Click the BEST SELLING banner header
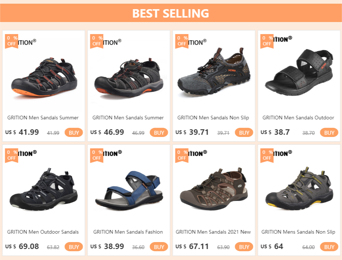The height and width of the screenshot is (260, 342). pyautogui.click(x=171, y=13)
